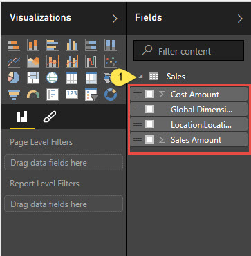The width and height of the screenshot is (251, 256).
Task: Click the grip handle on Sales Amount
Action: pyautogui.click(x=138, y=140)
